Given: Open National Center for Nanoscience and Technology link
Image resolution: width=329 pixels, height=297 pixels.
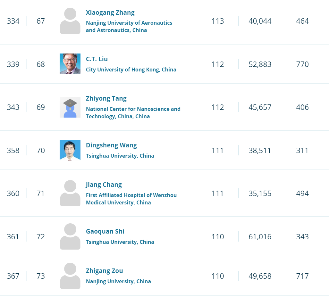Looking at the screenshot, I should [x=133, y=112].
